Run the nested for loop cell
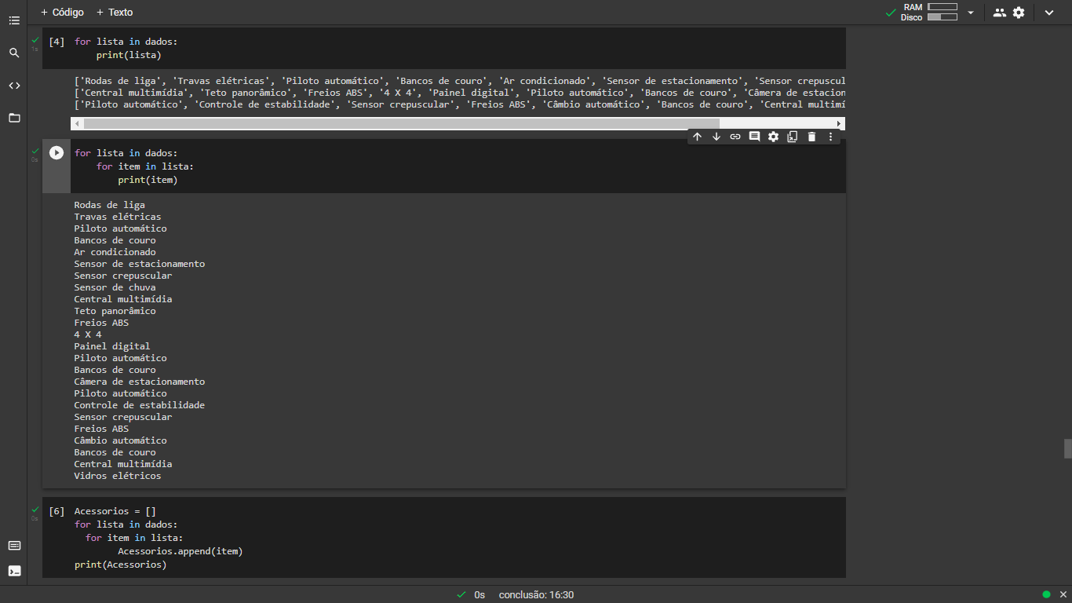 57,152
